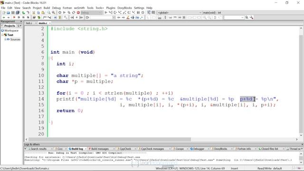The image size is (304, 171).
Task: Click the Find magnifier icon
Action: coord(48,13)
